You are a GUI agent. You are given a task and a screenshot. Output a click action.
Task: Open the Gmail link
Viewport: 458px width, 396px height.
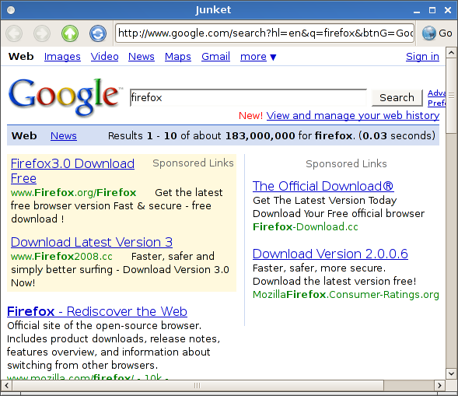point(216,56)
